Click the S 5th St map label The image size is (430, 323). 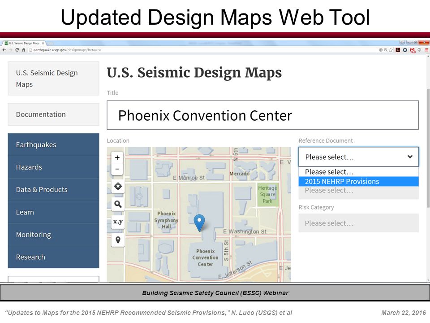[x=226, y=251]
